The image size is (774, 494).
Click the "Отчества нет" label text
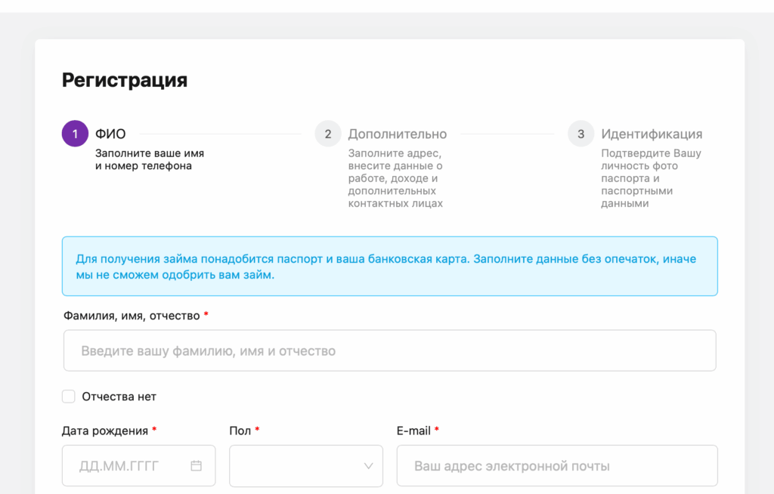(119, 397)
